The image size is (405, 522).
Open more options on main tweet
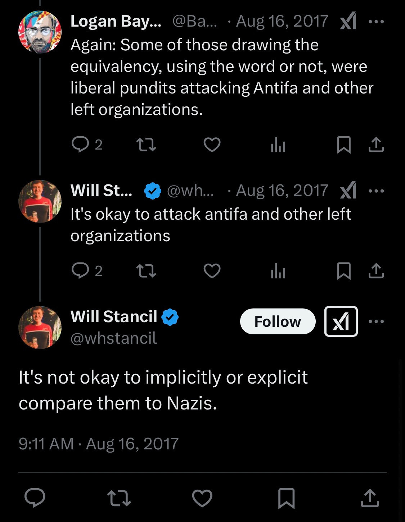pos(376,321)
